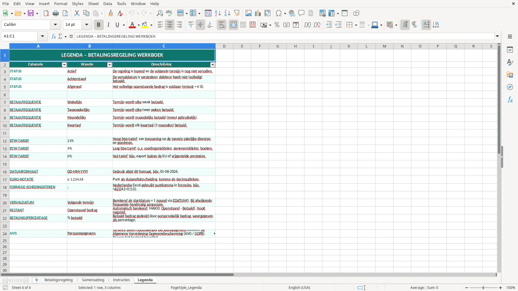Image resolution: width=518 pixels, height=291 pixels.
Task: Insert an image
Action: 248,13
